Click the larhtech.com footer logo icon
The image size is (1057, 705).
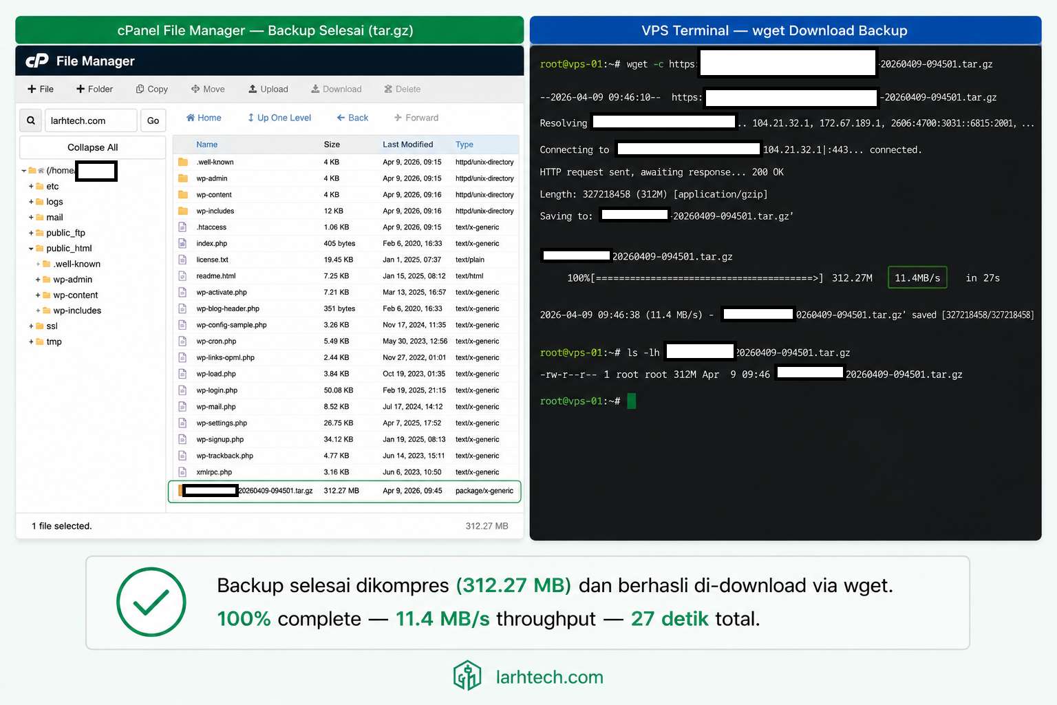coord(467,675)
